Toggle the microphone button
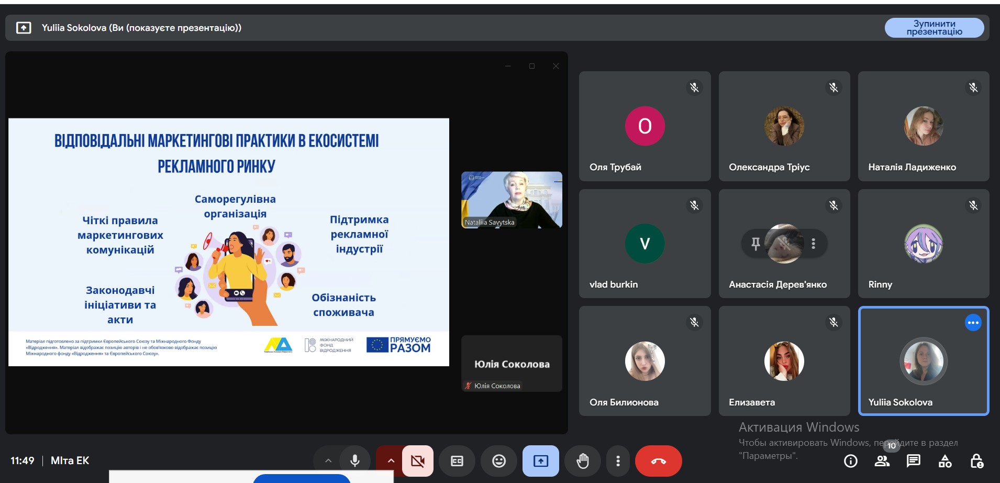This screenshot has height=483, width=1000. [x=354, y=461]
